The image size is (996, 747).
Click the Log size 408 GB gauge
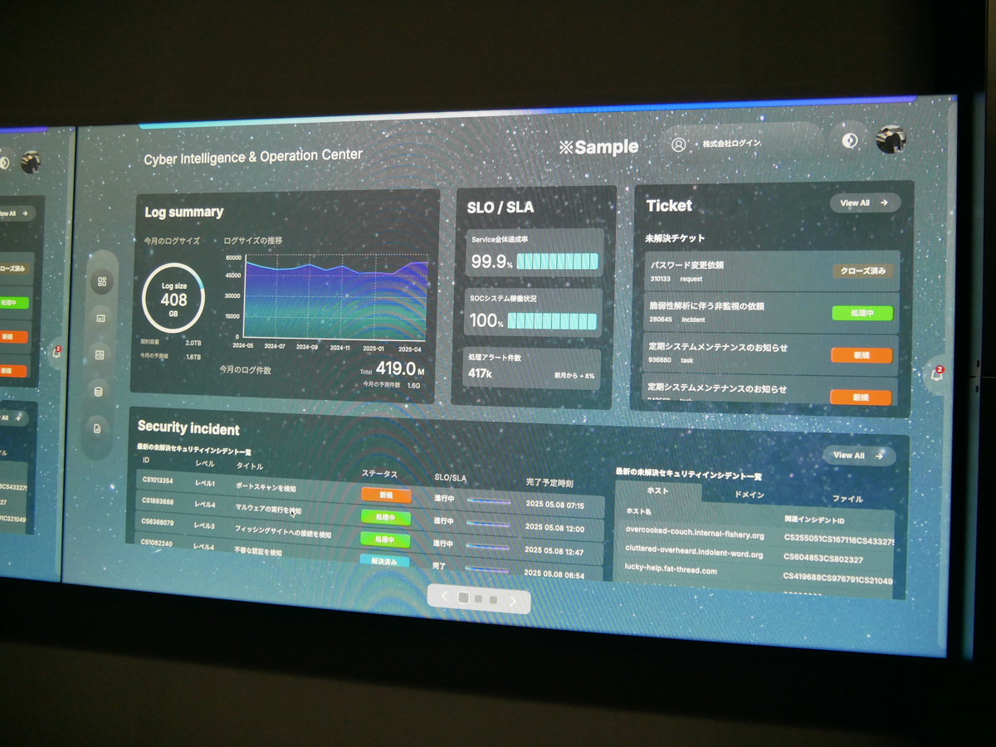[x=173, y=296]
